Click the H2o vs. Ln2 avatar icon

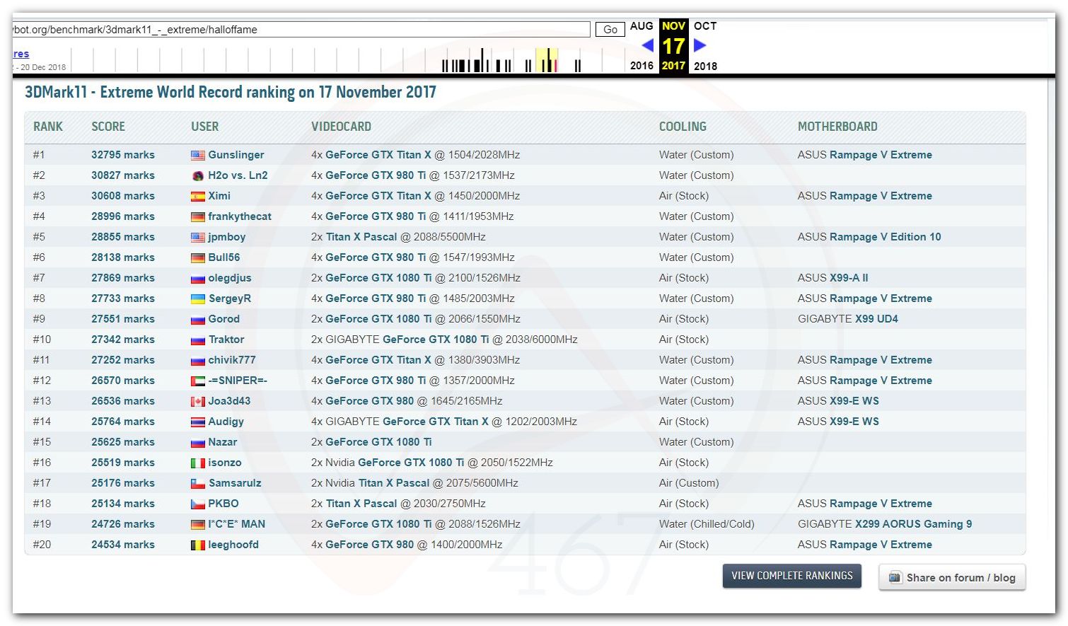point(198,176)
